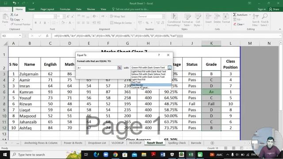
Task: Click Merge & Center
Action: tap(122, 23)
